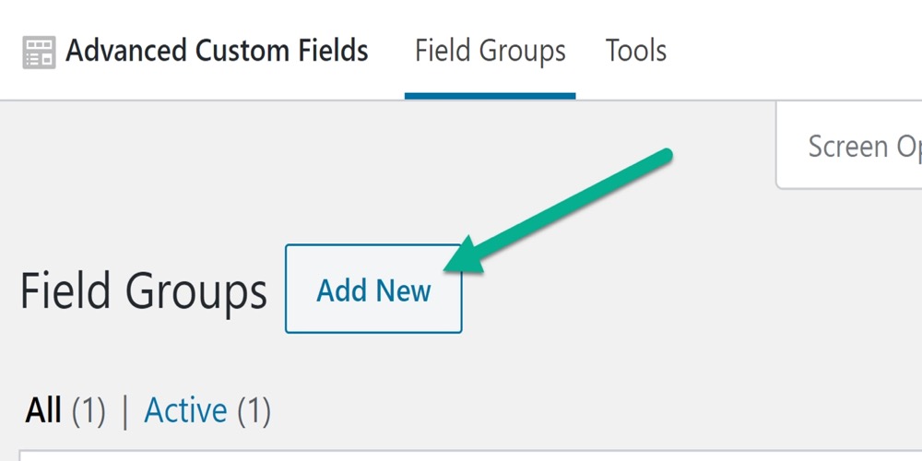This screenshot has height=461, width=922.
Task: Click the green arrow annotation head
Action: [x=465, y=257]
